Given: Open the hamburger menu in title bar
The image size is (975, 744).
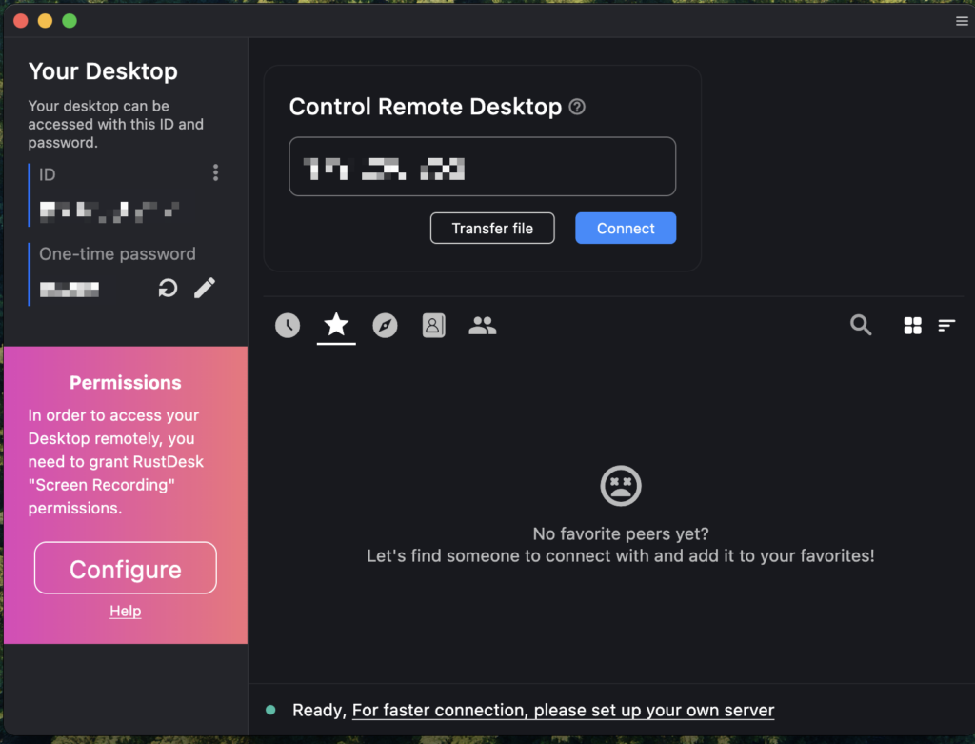Looking at the screenshot, I should tap(962, 21).
